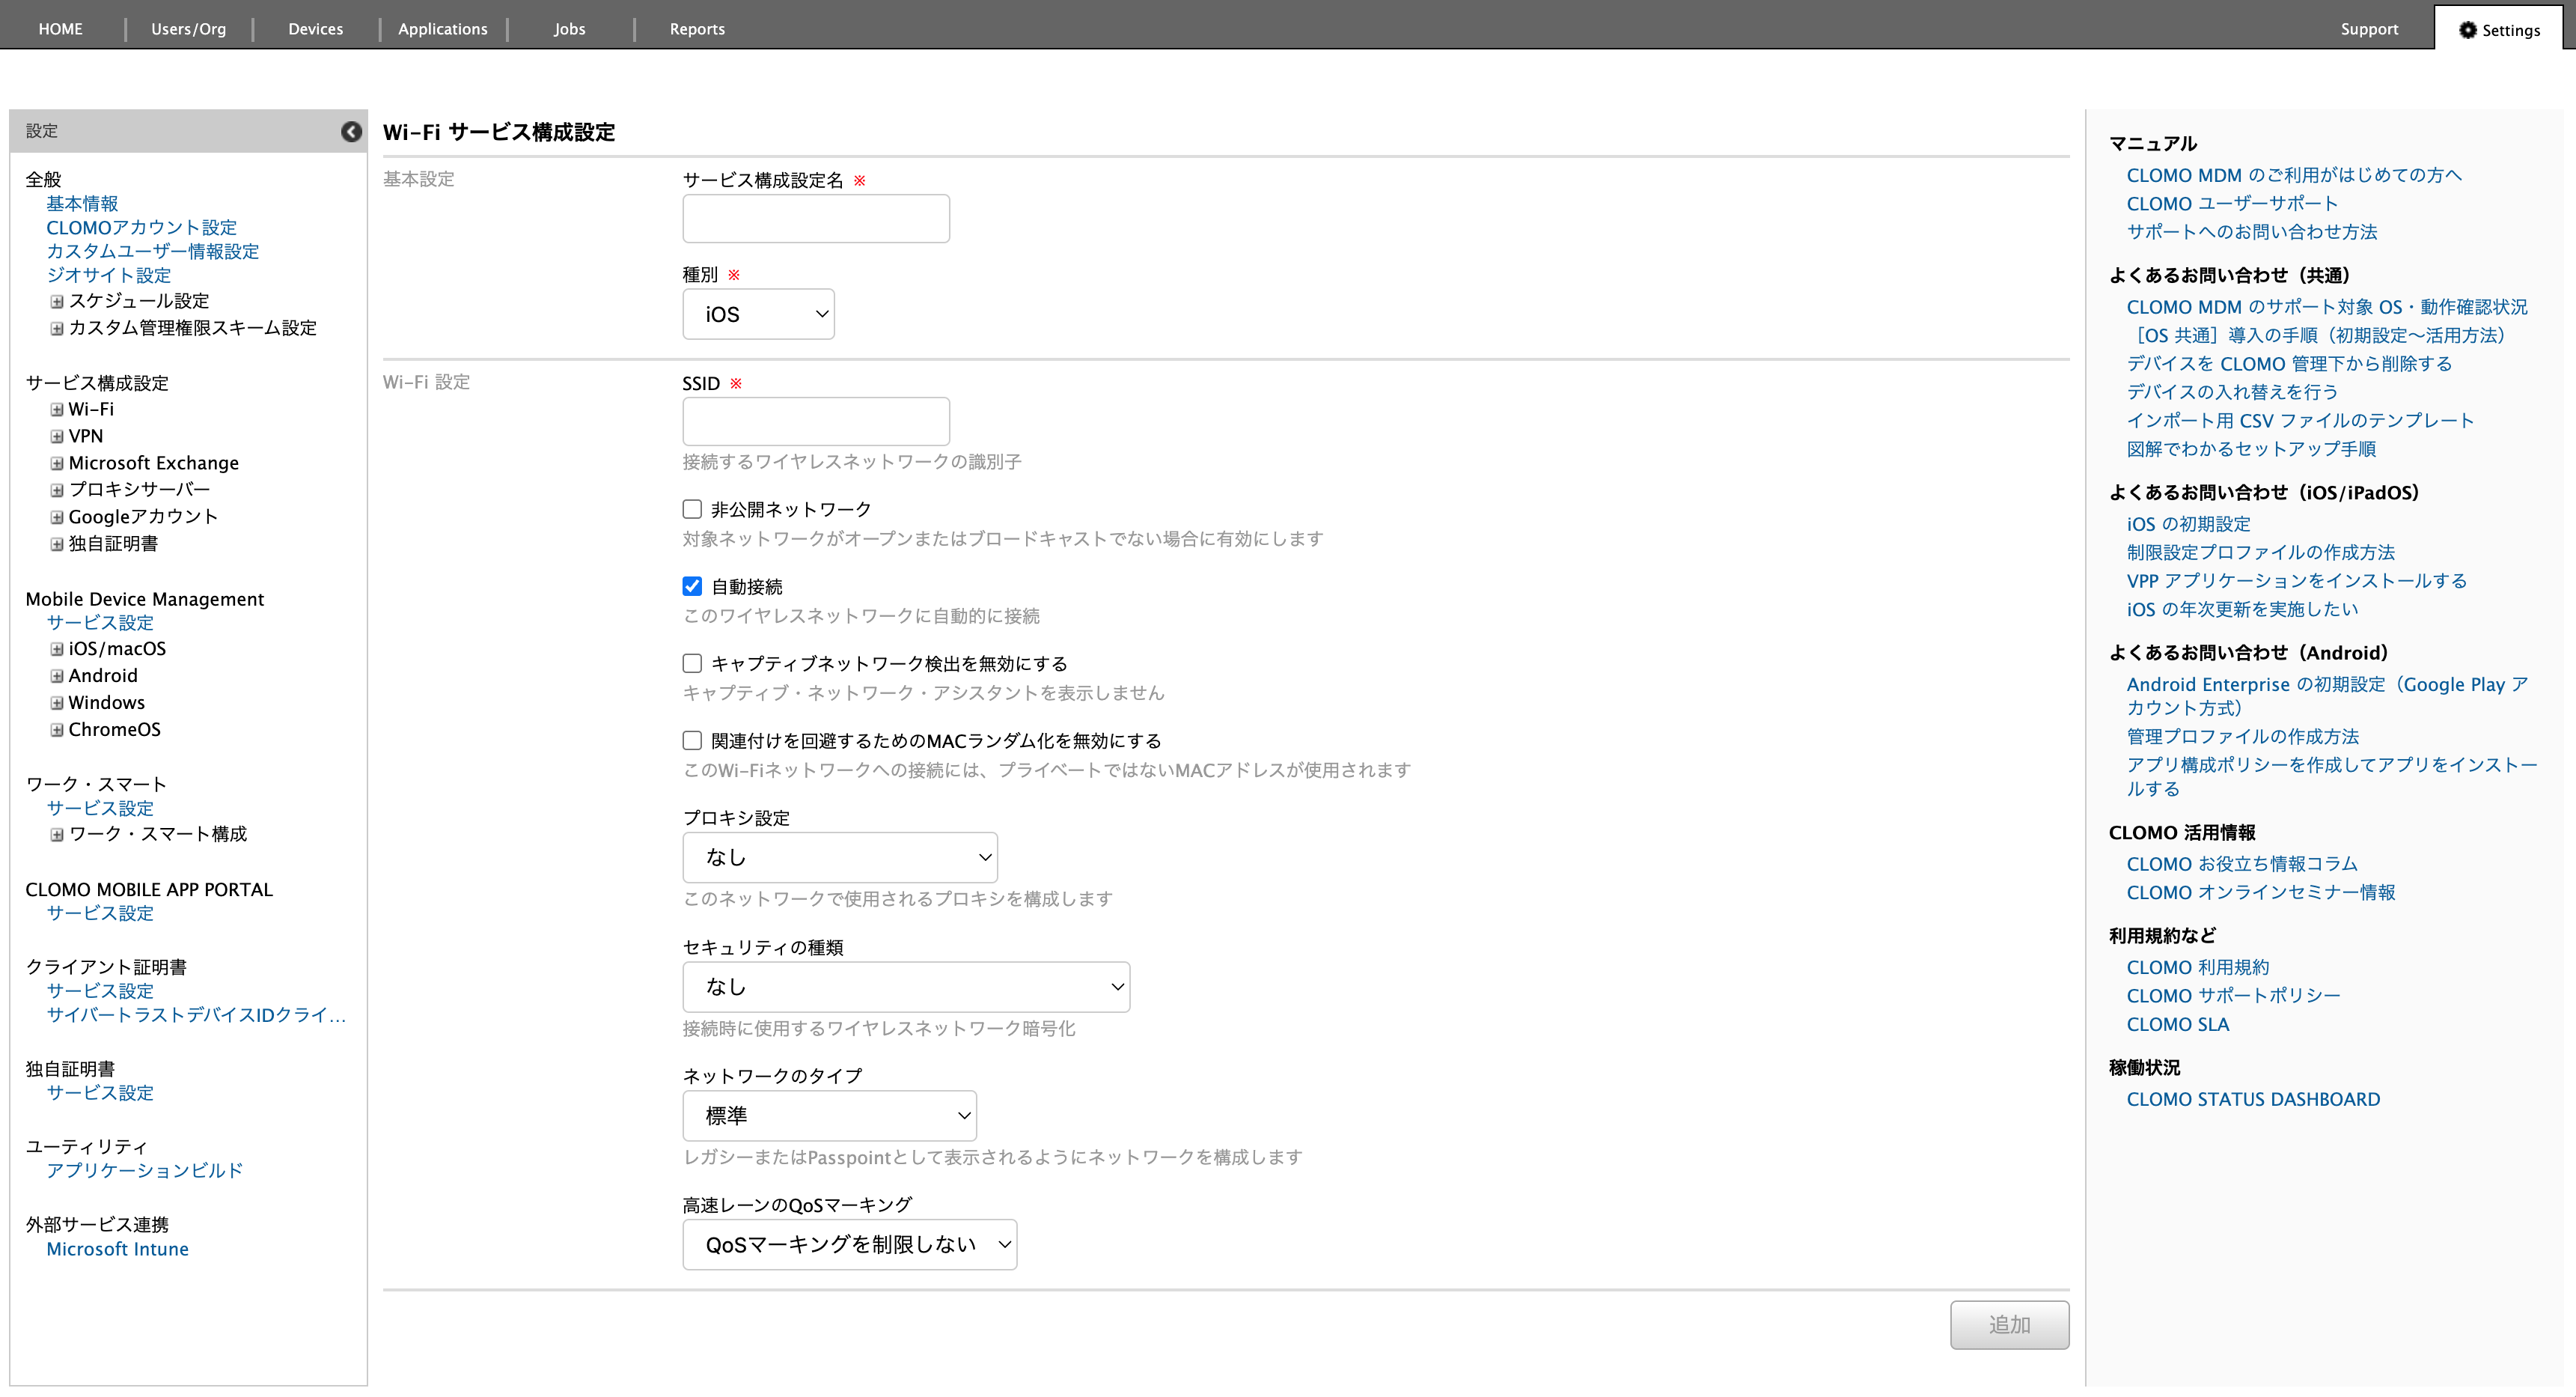This screenshot has width=2576, height=1397.
Task: Collapse the 設定 sidebar with arrow icon
Action: pyautogui.click(x=351, y=131)
